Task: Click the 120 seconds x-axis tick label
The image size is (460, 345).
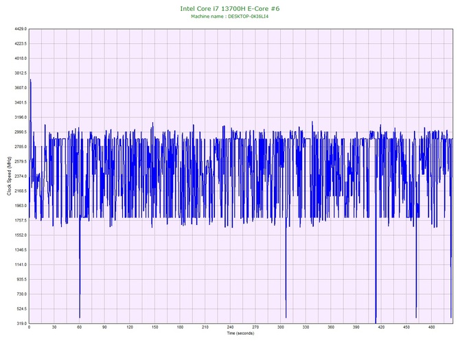Action: 130,327
